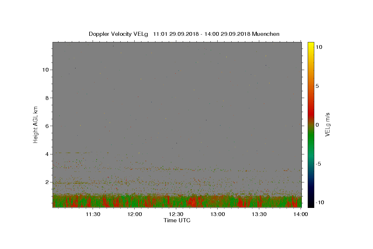Click the Time UTC axis title
373x249 pixels.
177,221
